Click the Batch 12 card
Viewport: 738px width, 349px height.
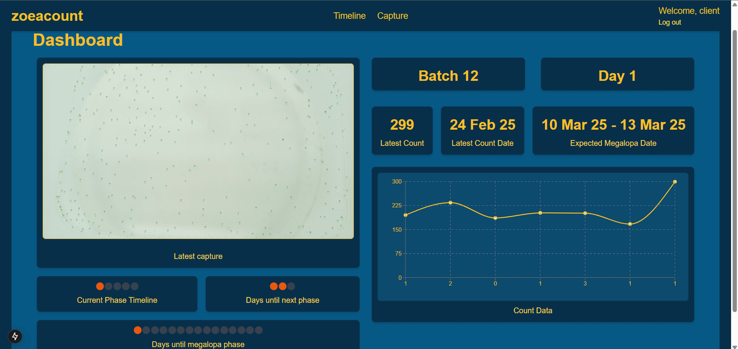click(448, 75)
